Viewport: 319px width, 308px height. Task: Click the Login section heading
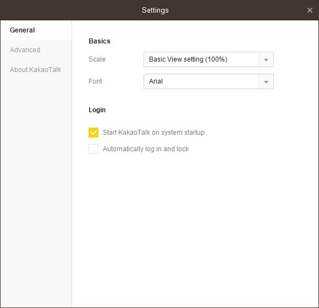[x=97, y=110]
